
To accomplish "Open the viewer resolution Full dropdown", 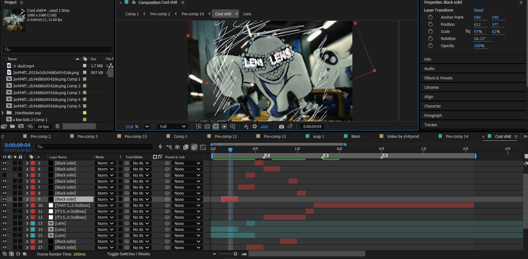I will click(x=173, y=127).
